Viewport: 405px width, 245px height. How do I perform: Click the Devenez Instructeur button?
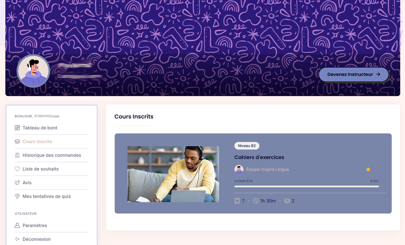click(354, 74)
